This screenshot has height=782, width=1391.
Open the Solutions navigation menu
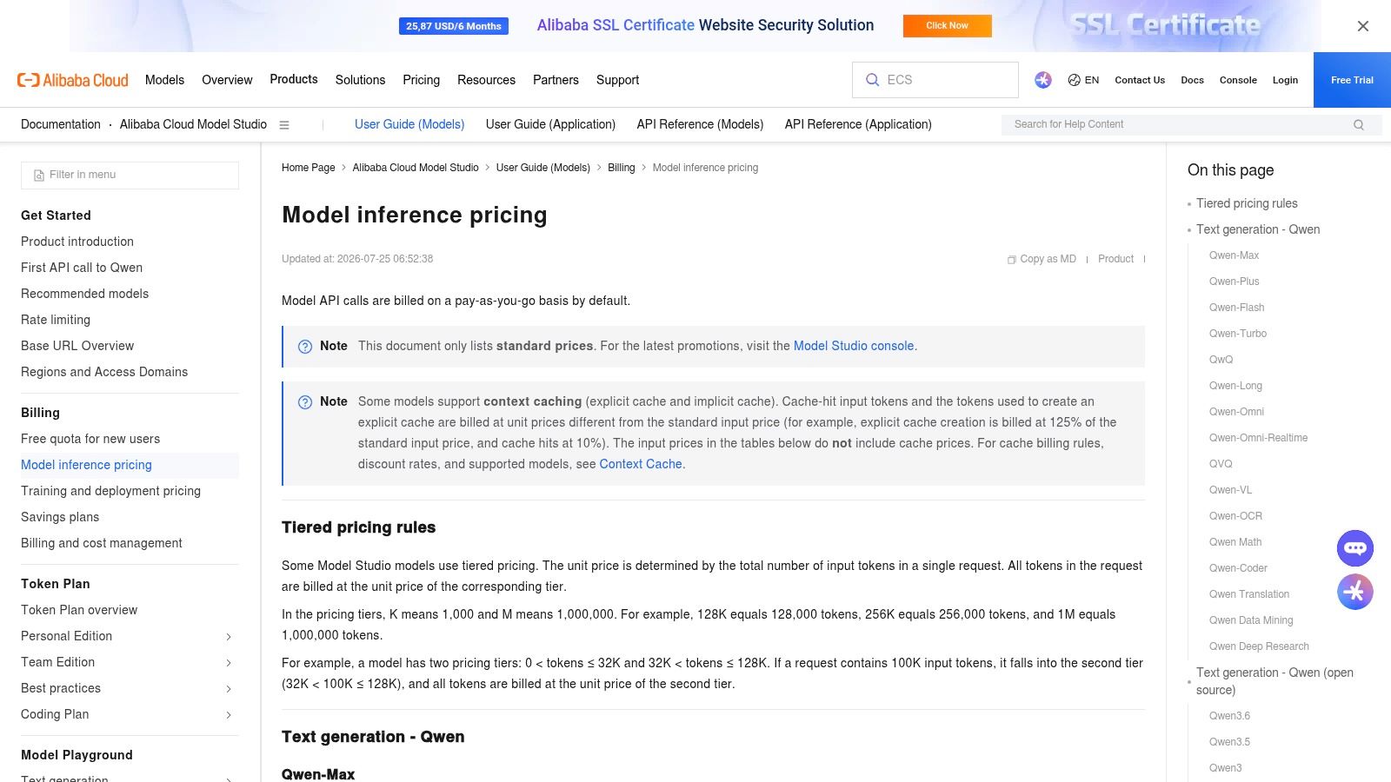click(360, 80)
